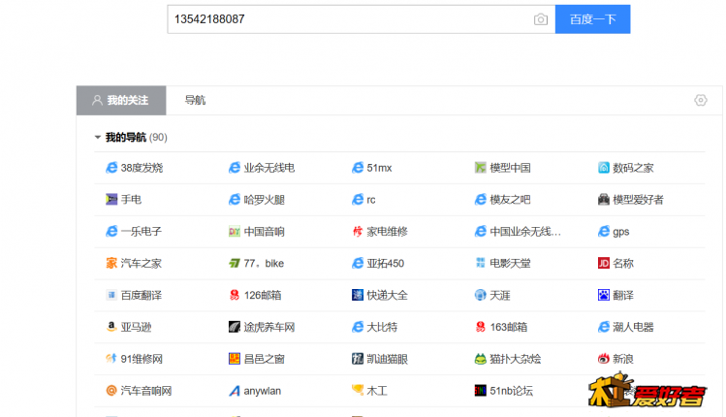726x417 pixels.
Task: Click the 天涯 globe icon
Action: (x=481, y=295)
